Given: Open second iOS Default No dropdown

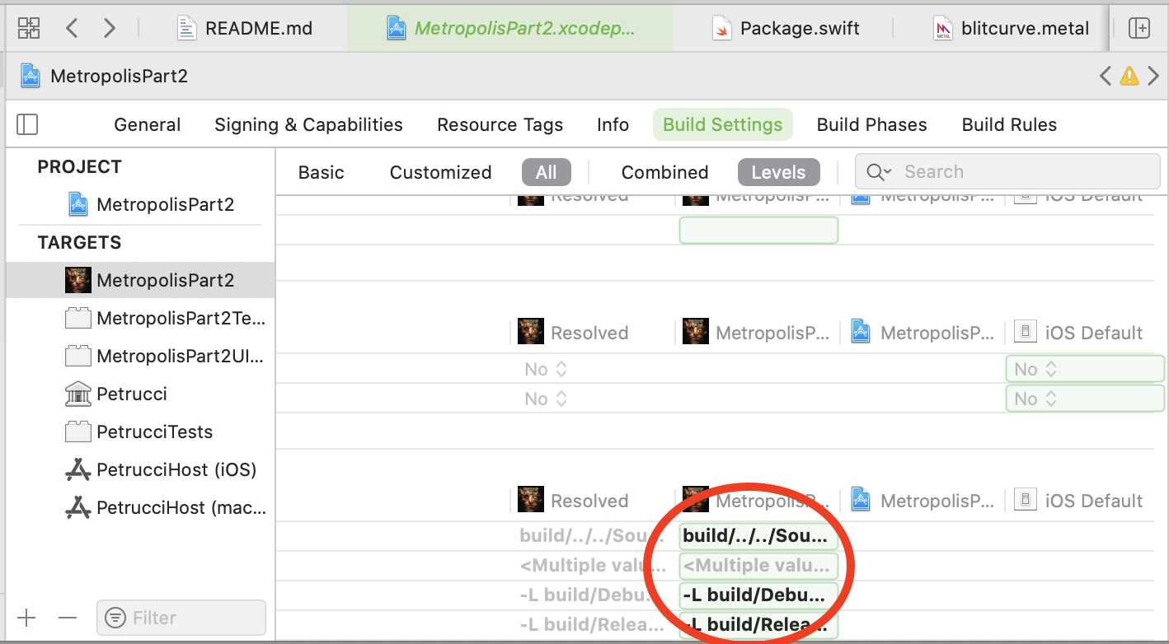Looking at the screenshot, I should pyautogui.click(x=1085, y=399).
